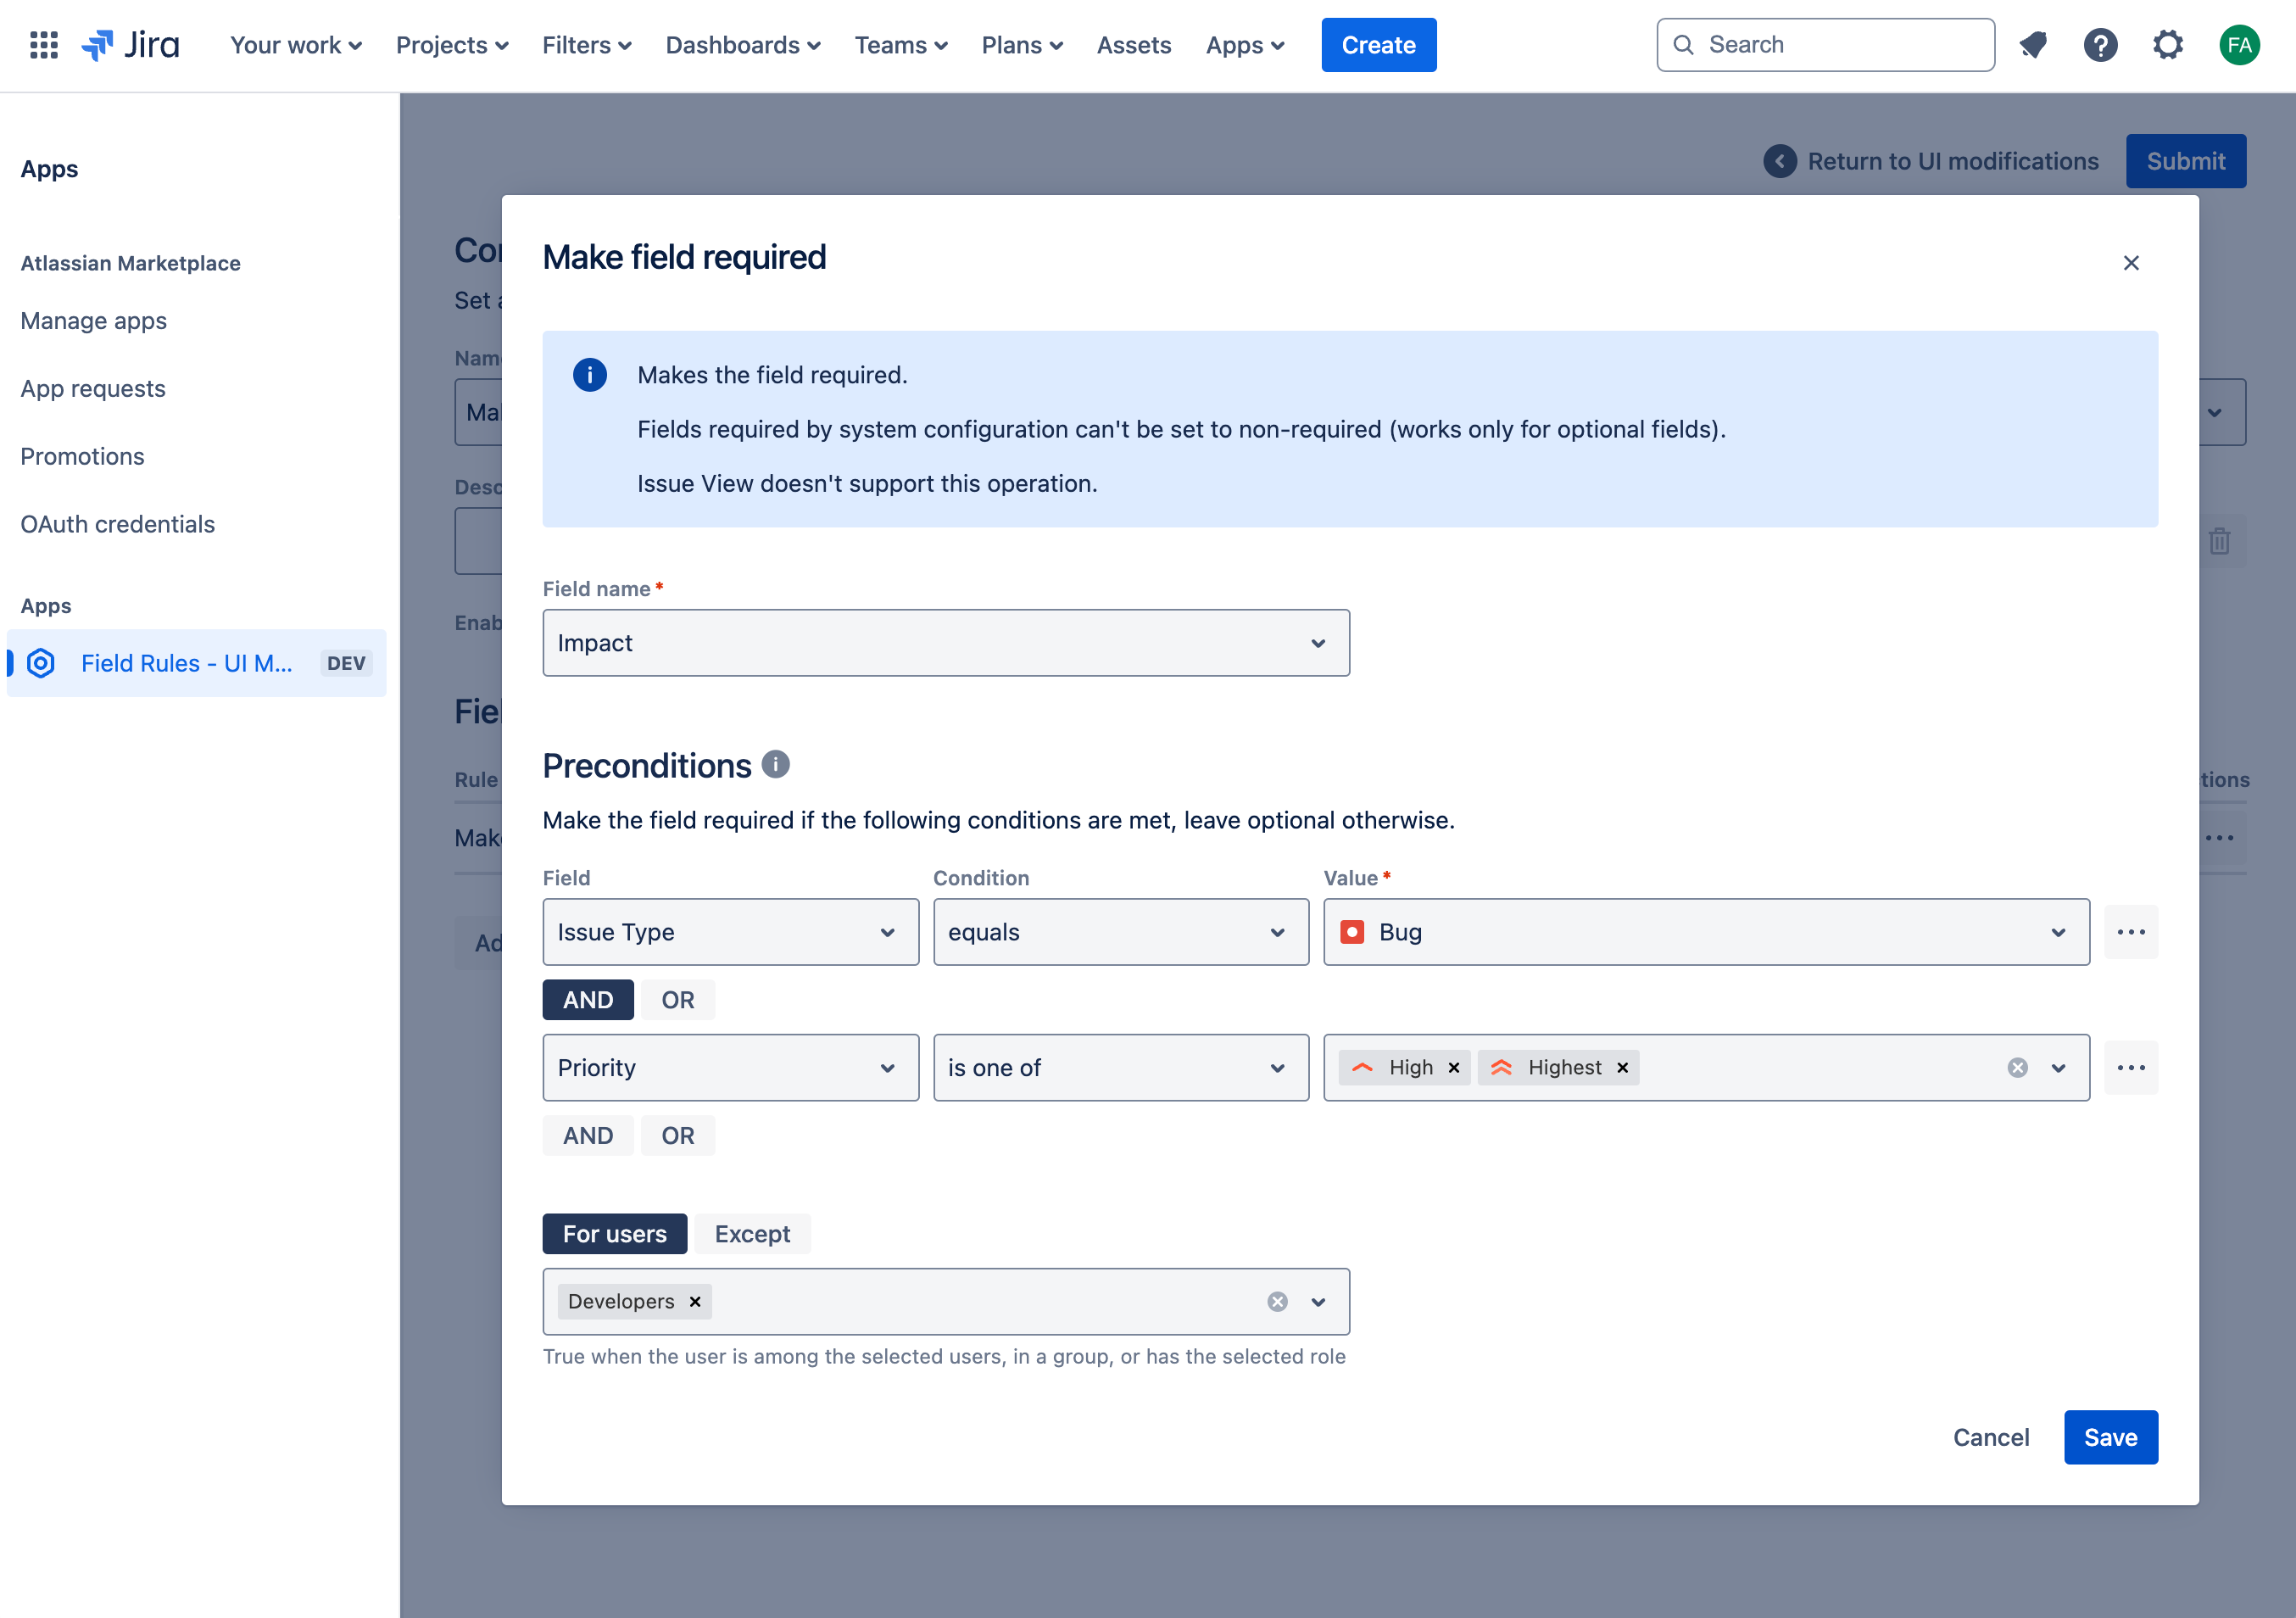Open the help question mark icon
2296x1618 pixels.
pyautogui.click(x=2100, y=45)
